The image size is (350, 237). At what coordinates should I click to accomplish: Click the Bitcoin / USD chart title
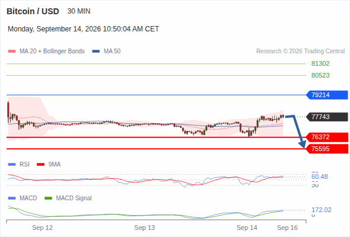click(33, 11)
